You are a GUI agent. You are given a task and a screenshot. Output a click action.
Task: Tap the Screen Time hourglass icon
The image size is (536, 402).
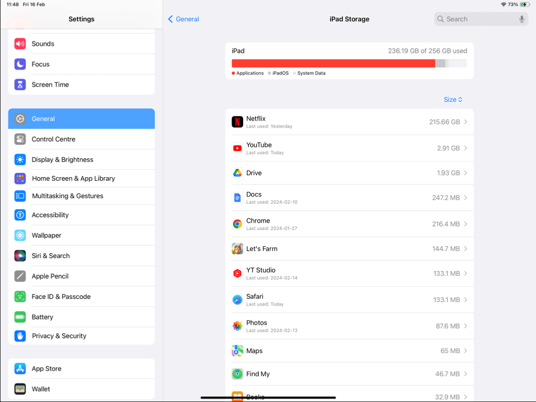[20, 84]
